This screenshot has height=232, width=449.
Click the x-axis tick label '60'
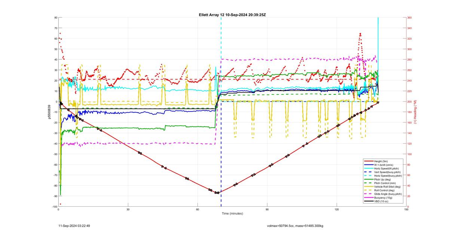198,209
